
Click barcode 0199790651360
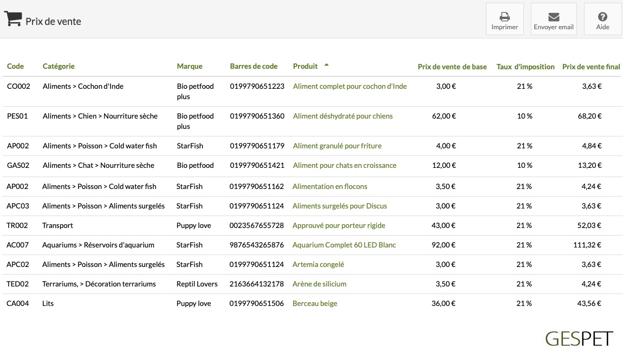click(x=257, y=116)
